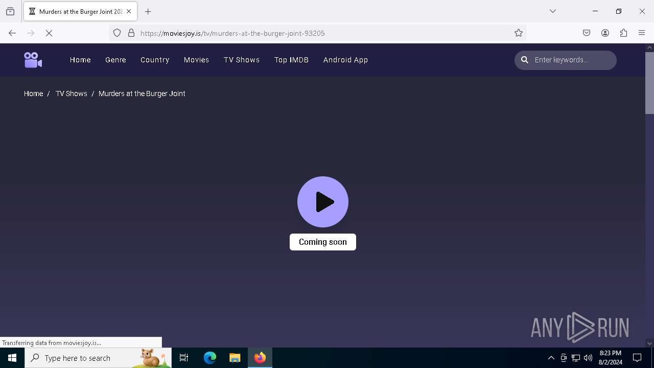Open the Genre menu
The image size is (654, 368).
[115, 60]
